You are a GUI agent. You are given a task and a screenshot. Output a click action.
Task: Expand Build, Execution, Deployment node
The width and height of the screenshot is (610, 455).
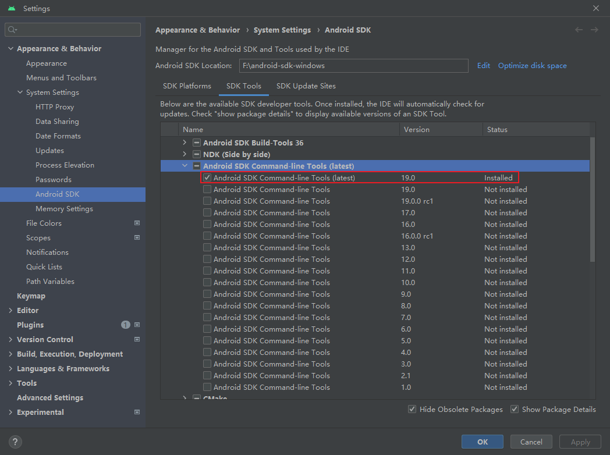click(11, 354)
